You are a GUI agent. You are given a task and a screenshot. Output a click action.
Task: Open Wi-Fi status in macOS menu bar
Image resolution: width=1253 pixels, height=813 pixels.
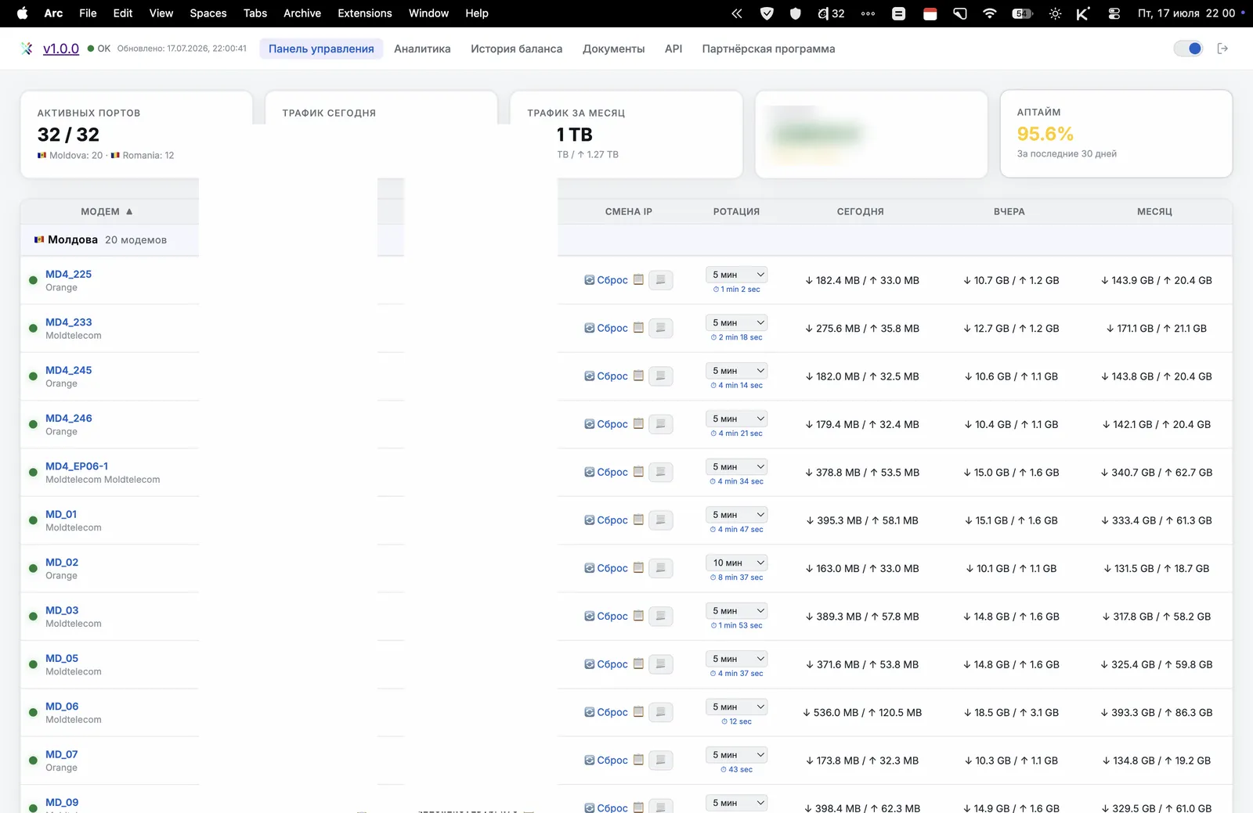coord(990,13)
